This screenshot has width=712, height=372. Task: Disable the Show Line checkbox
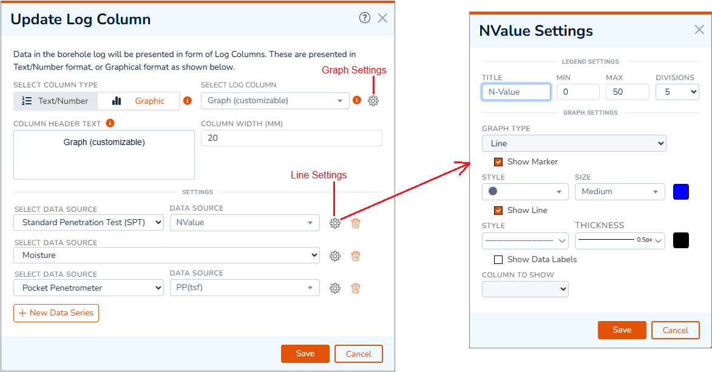(x=498, y=211)
